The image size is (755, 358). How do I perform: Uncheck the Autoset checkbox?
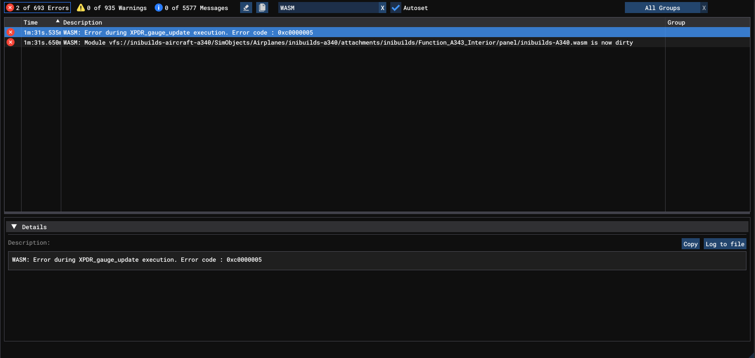(396, 8)
